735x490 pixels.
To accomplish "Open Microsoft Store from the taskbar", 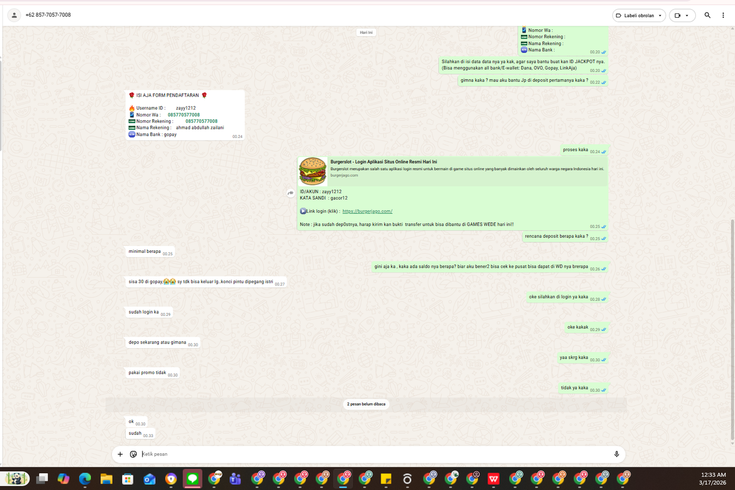I will click(x=128, y=479).
